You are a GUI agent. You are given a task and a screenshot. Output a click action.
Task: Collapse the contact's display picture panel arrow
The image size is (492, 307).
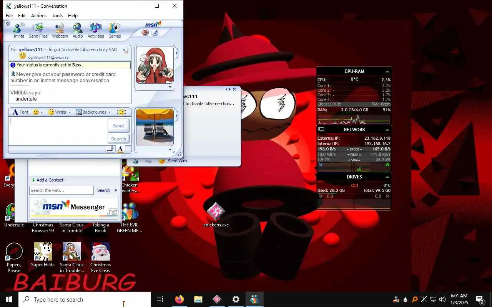click(177, 53)
